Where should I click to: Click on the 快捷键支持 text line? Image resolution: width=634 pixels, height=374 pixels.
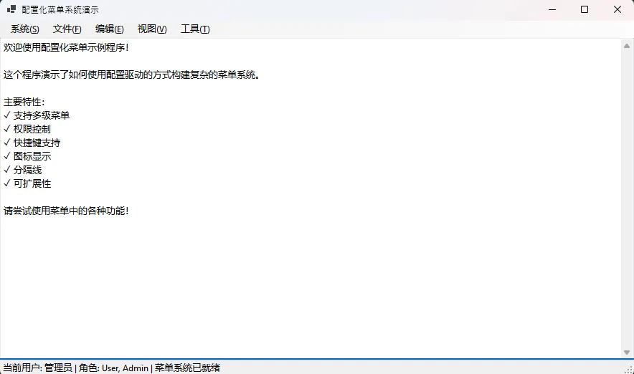pos(37,143)
